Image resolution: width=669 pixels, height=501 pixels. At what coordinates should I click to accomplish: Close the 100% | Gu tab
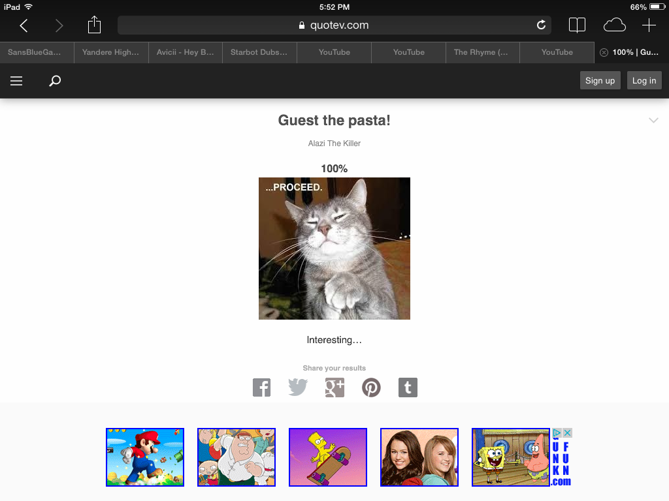[604, 52]
